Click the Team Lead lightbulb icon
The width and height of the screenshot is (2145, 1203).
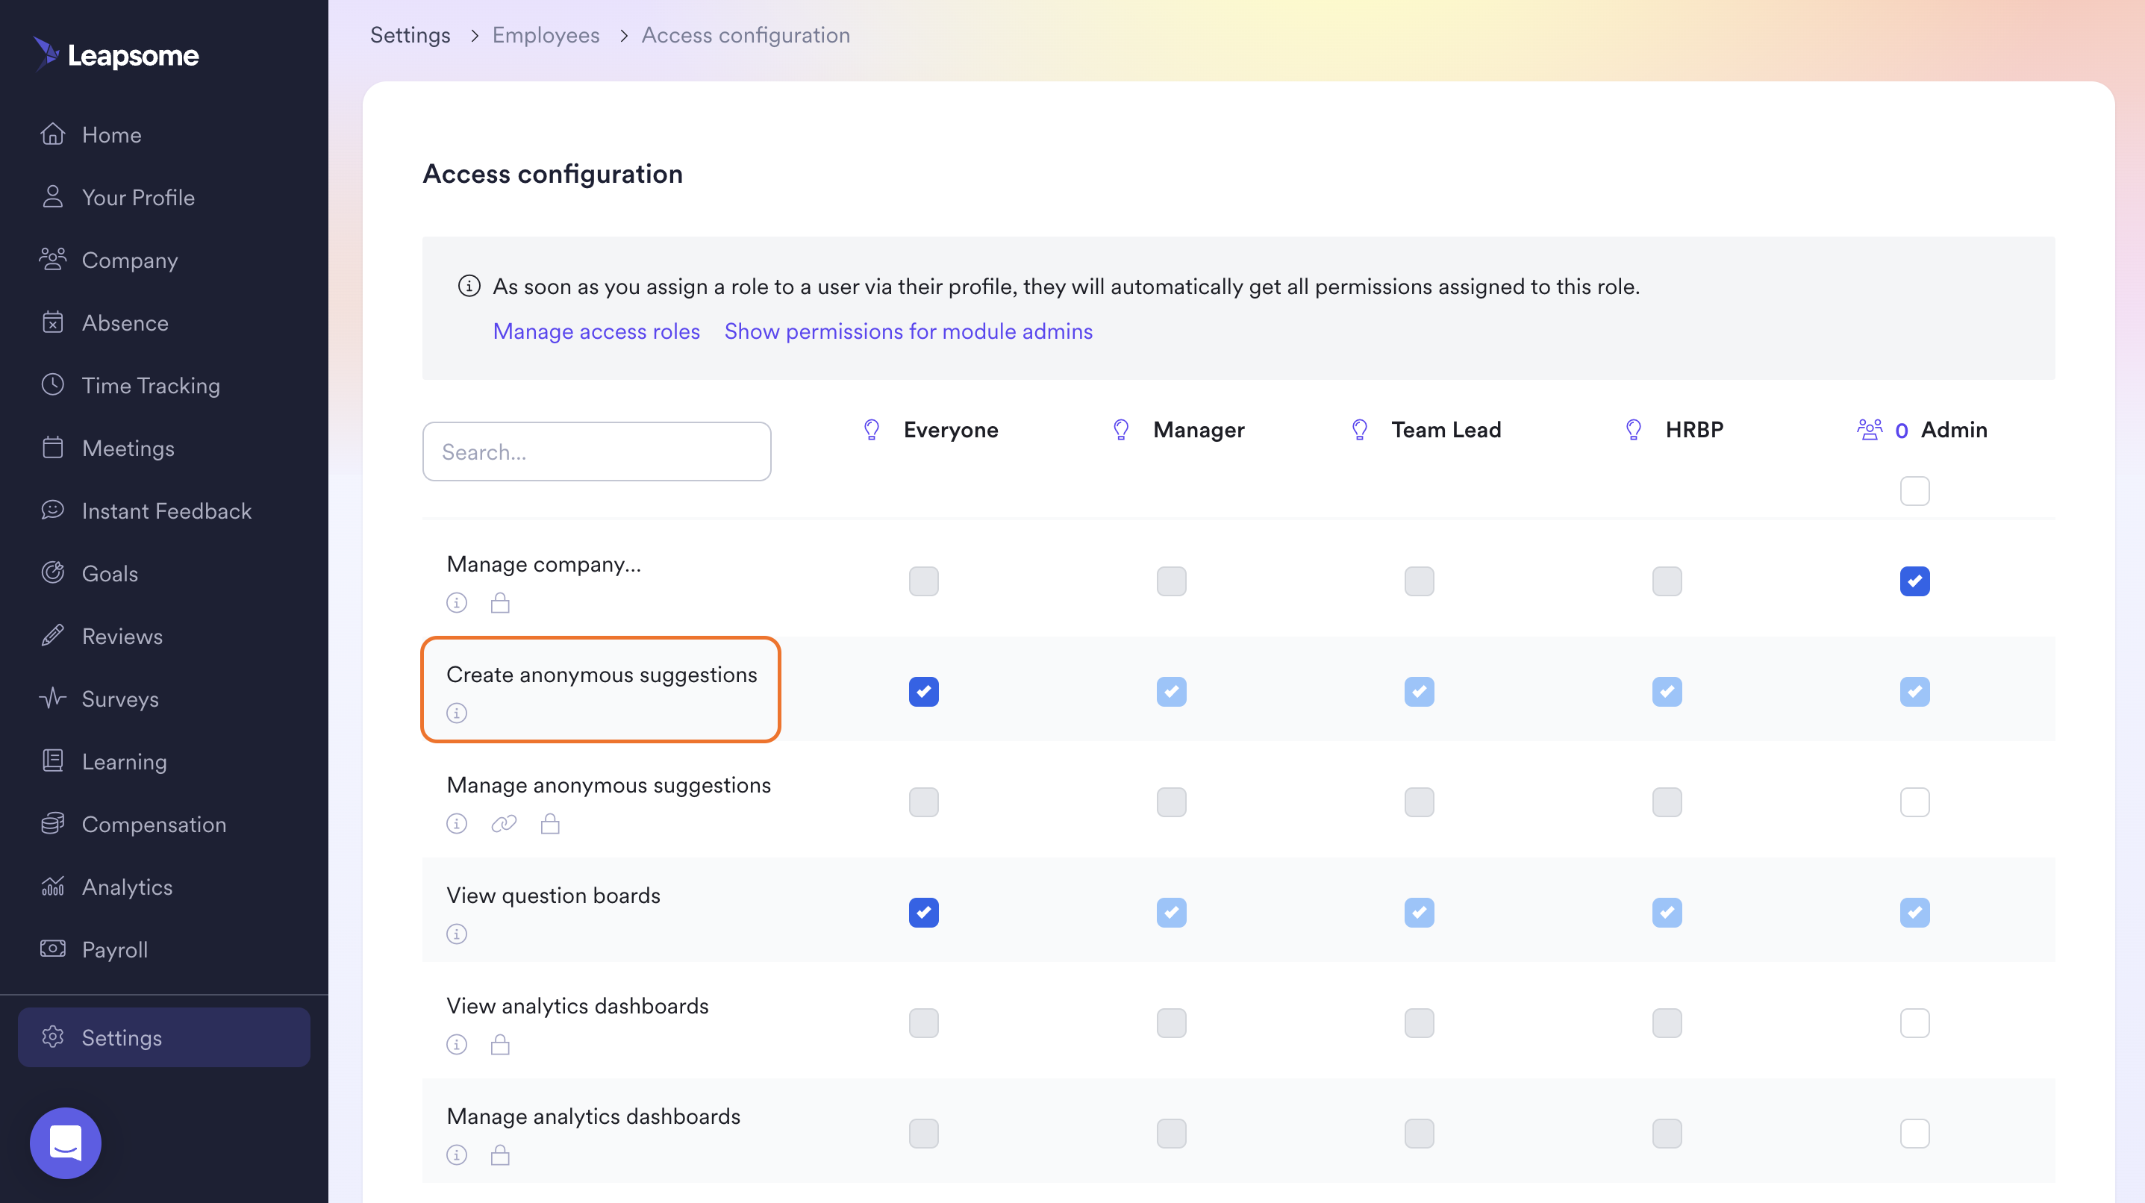click(1360, 430)
